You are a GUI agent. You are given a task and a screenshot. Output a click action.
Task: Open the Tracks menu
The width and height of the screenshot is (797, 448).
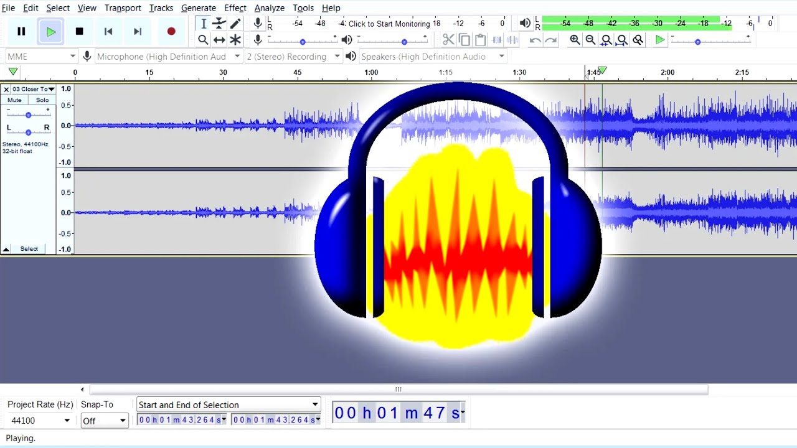point(161,7)
